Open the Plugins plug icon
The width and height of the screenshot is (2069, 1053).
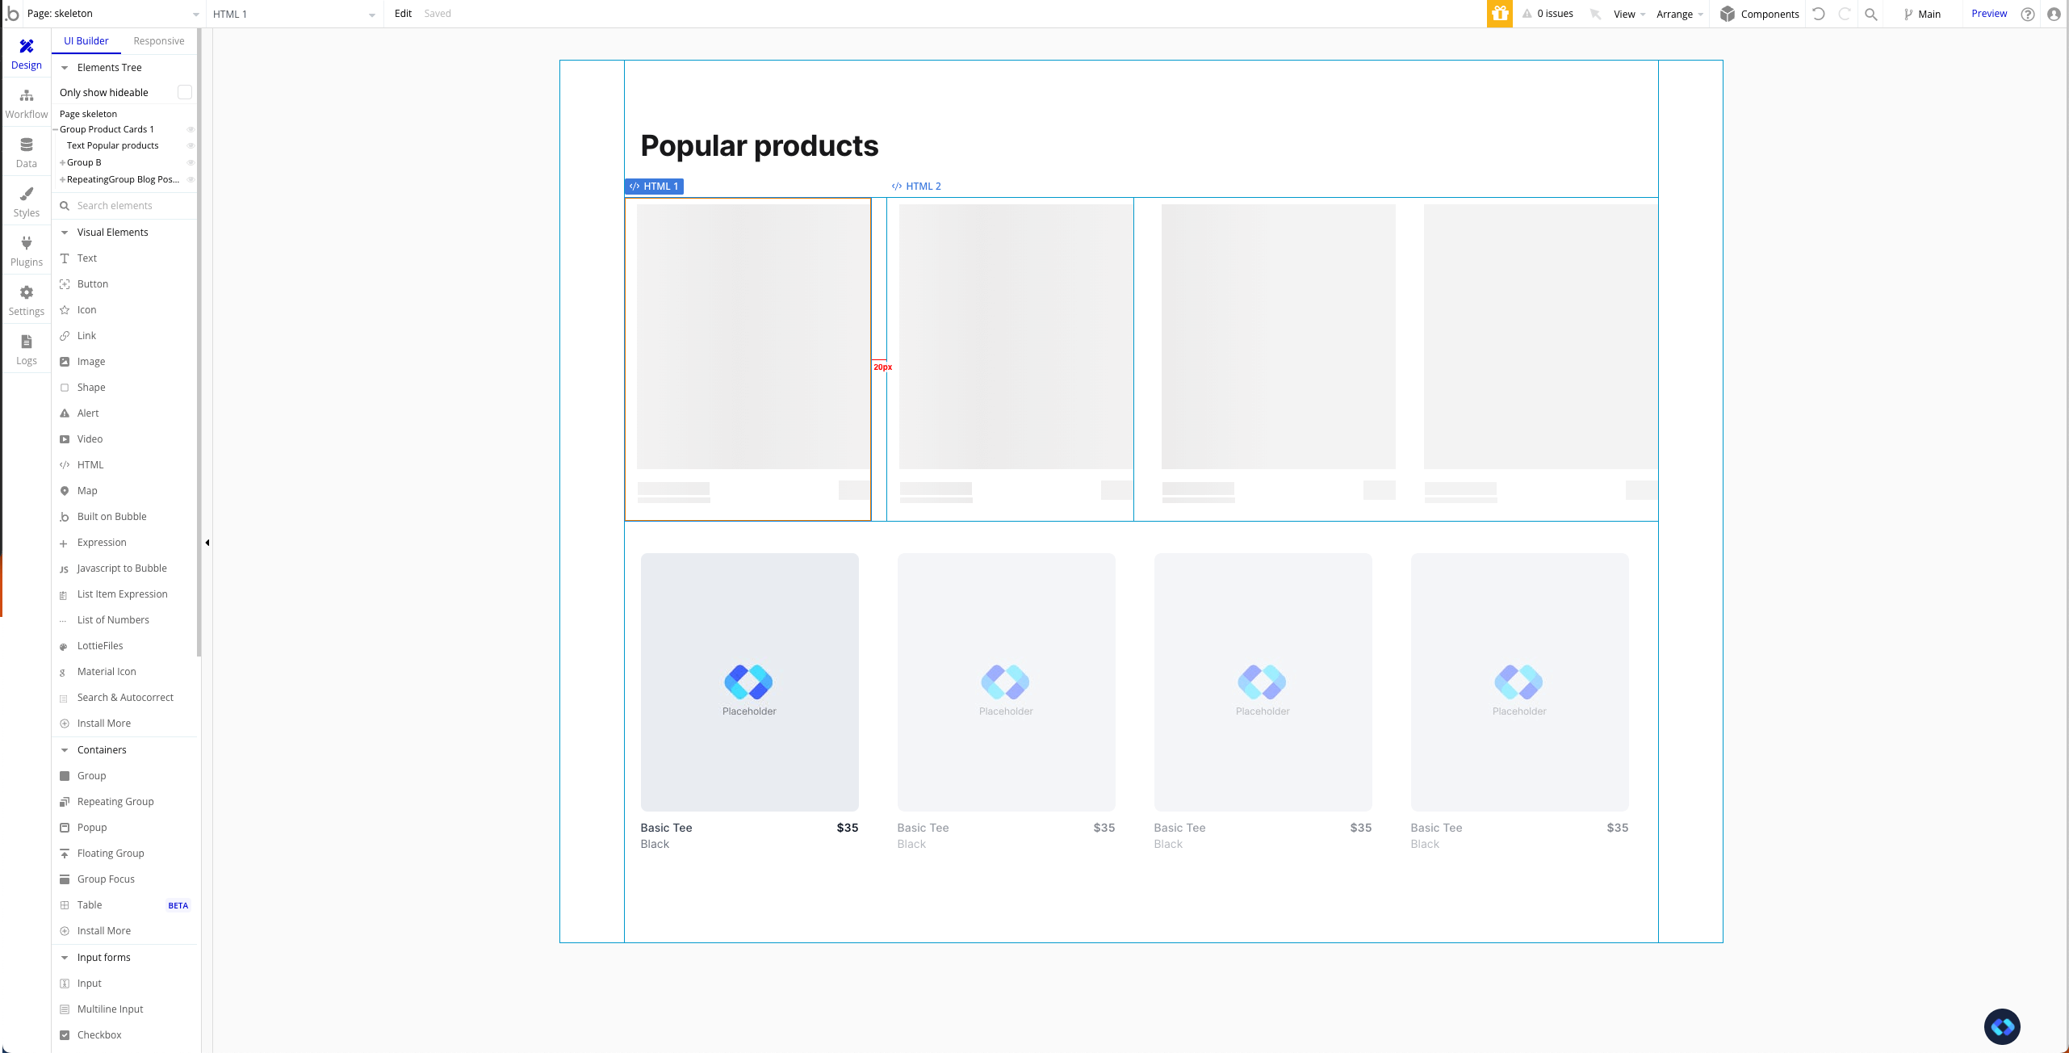click(x=27, y=244)
